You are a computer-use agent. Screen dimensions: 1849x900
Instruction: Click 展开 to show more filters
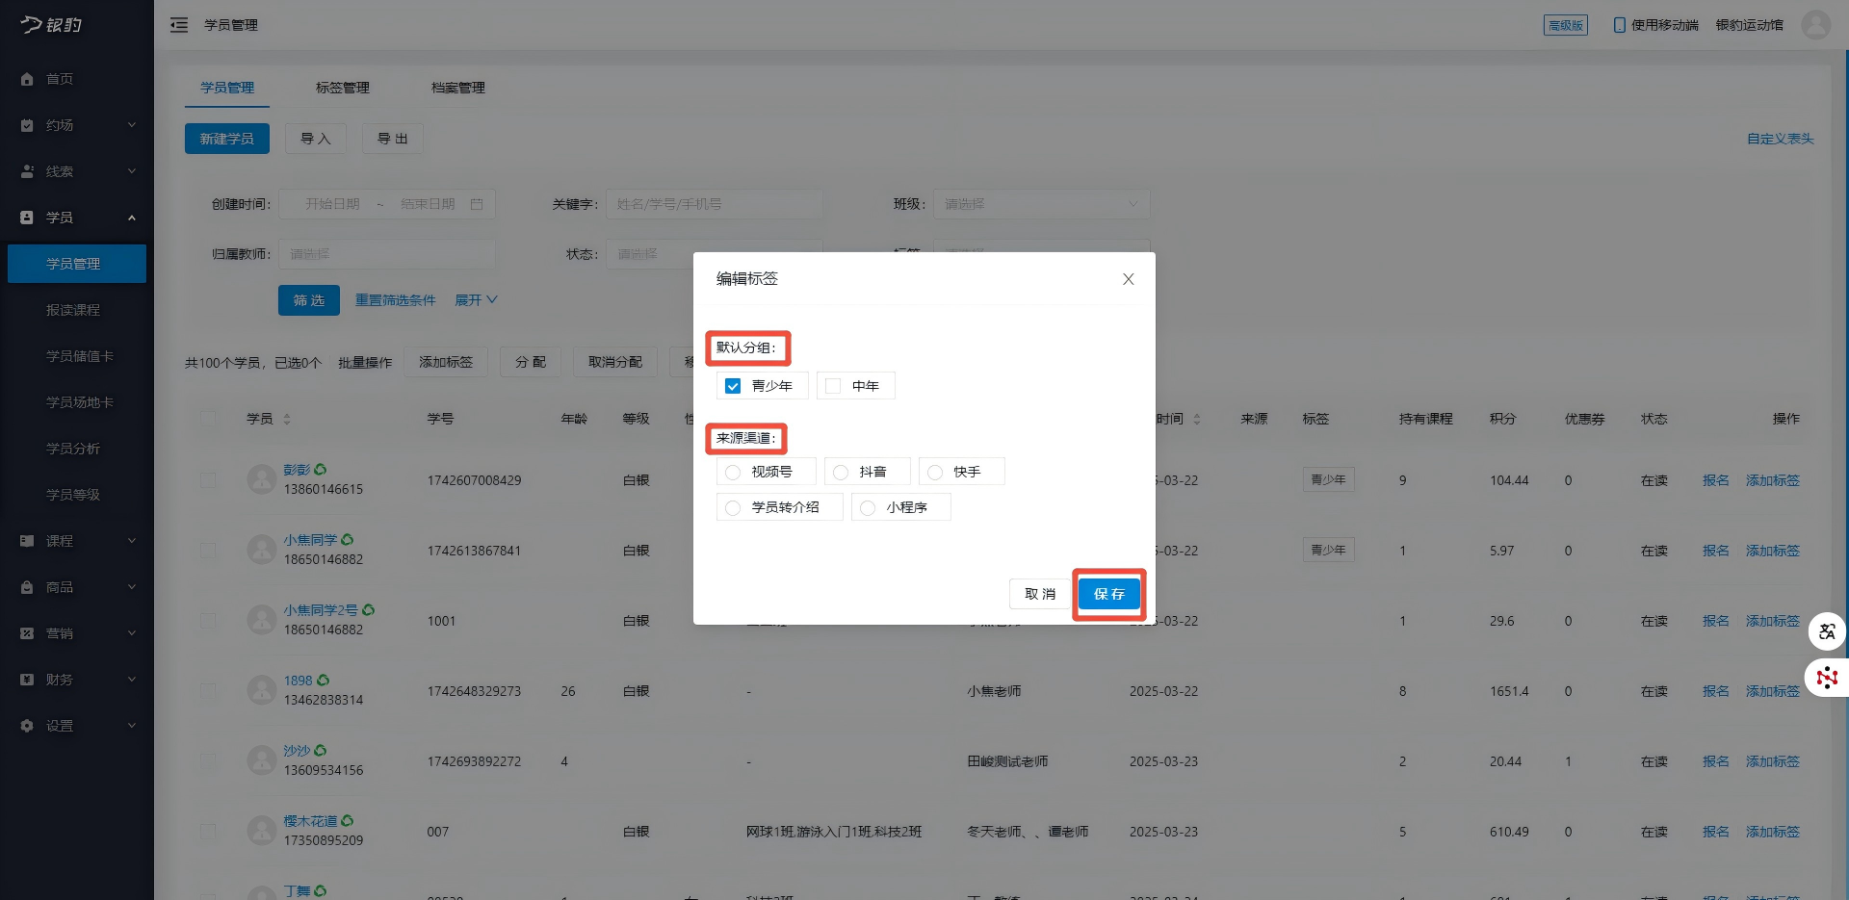click(476, 300)
